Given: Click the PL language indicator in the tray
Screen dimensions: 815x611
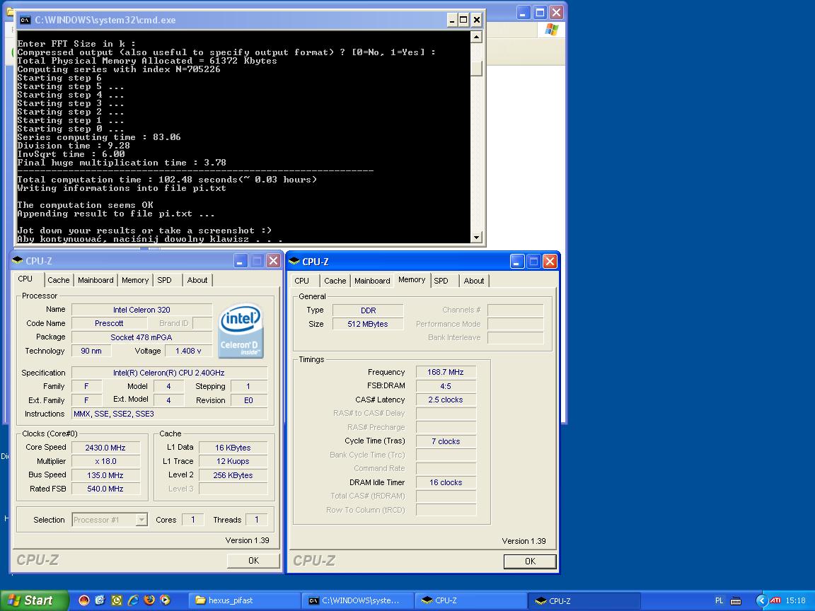Looking at the screenshot, I should pyautogui.click(x=719, y=600).
